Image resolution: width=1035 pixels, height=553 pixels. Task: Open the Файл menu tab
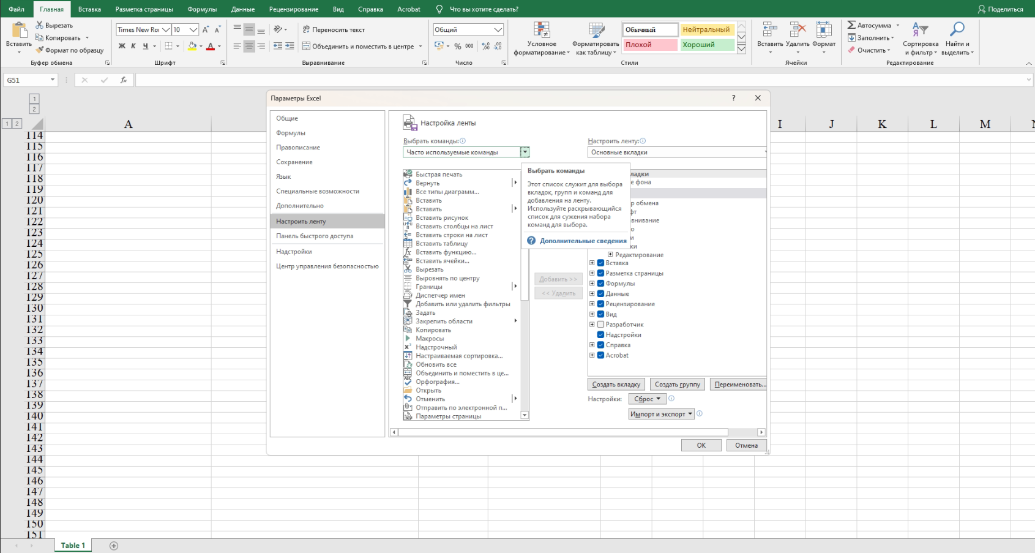[17, 9]
